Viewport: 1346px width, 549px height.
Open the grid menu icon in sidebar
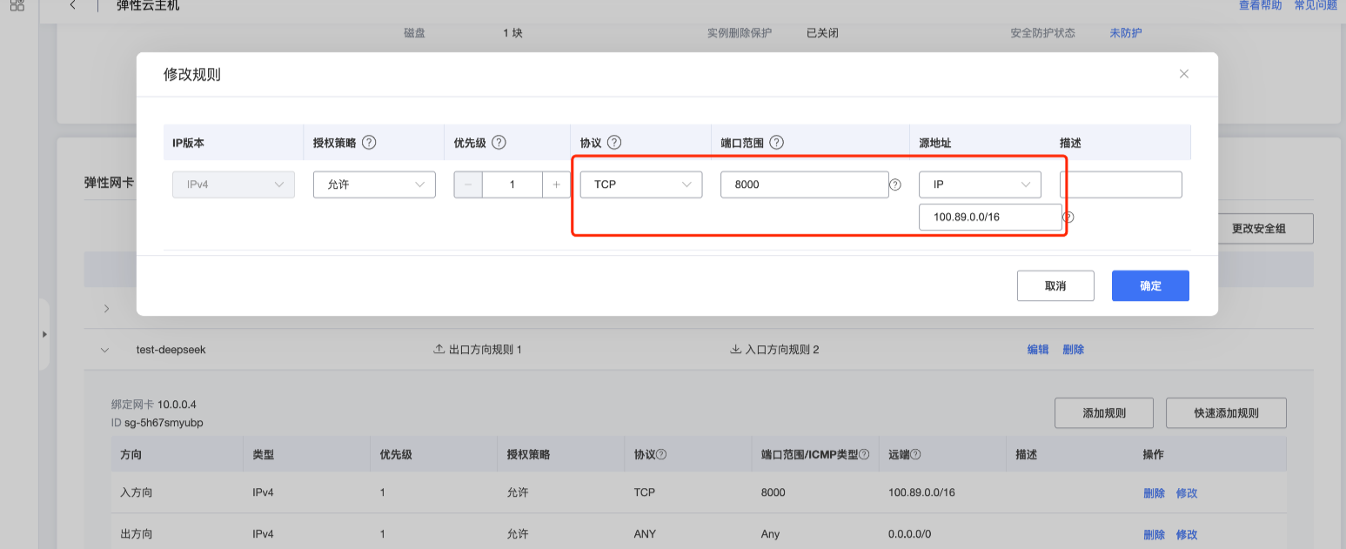coord(17,5)
